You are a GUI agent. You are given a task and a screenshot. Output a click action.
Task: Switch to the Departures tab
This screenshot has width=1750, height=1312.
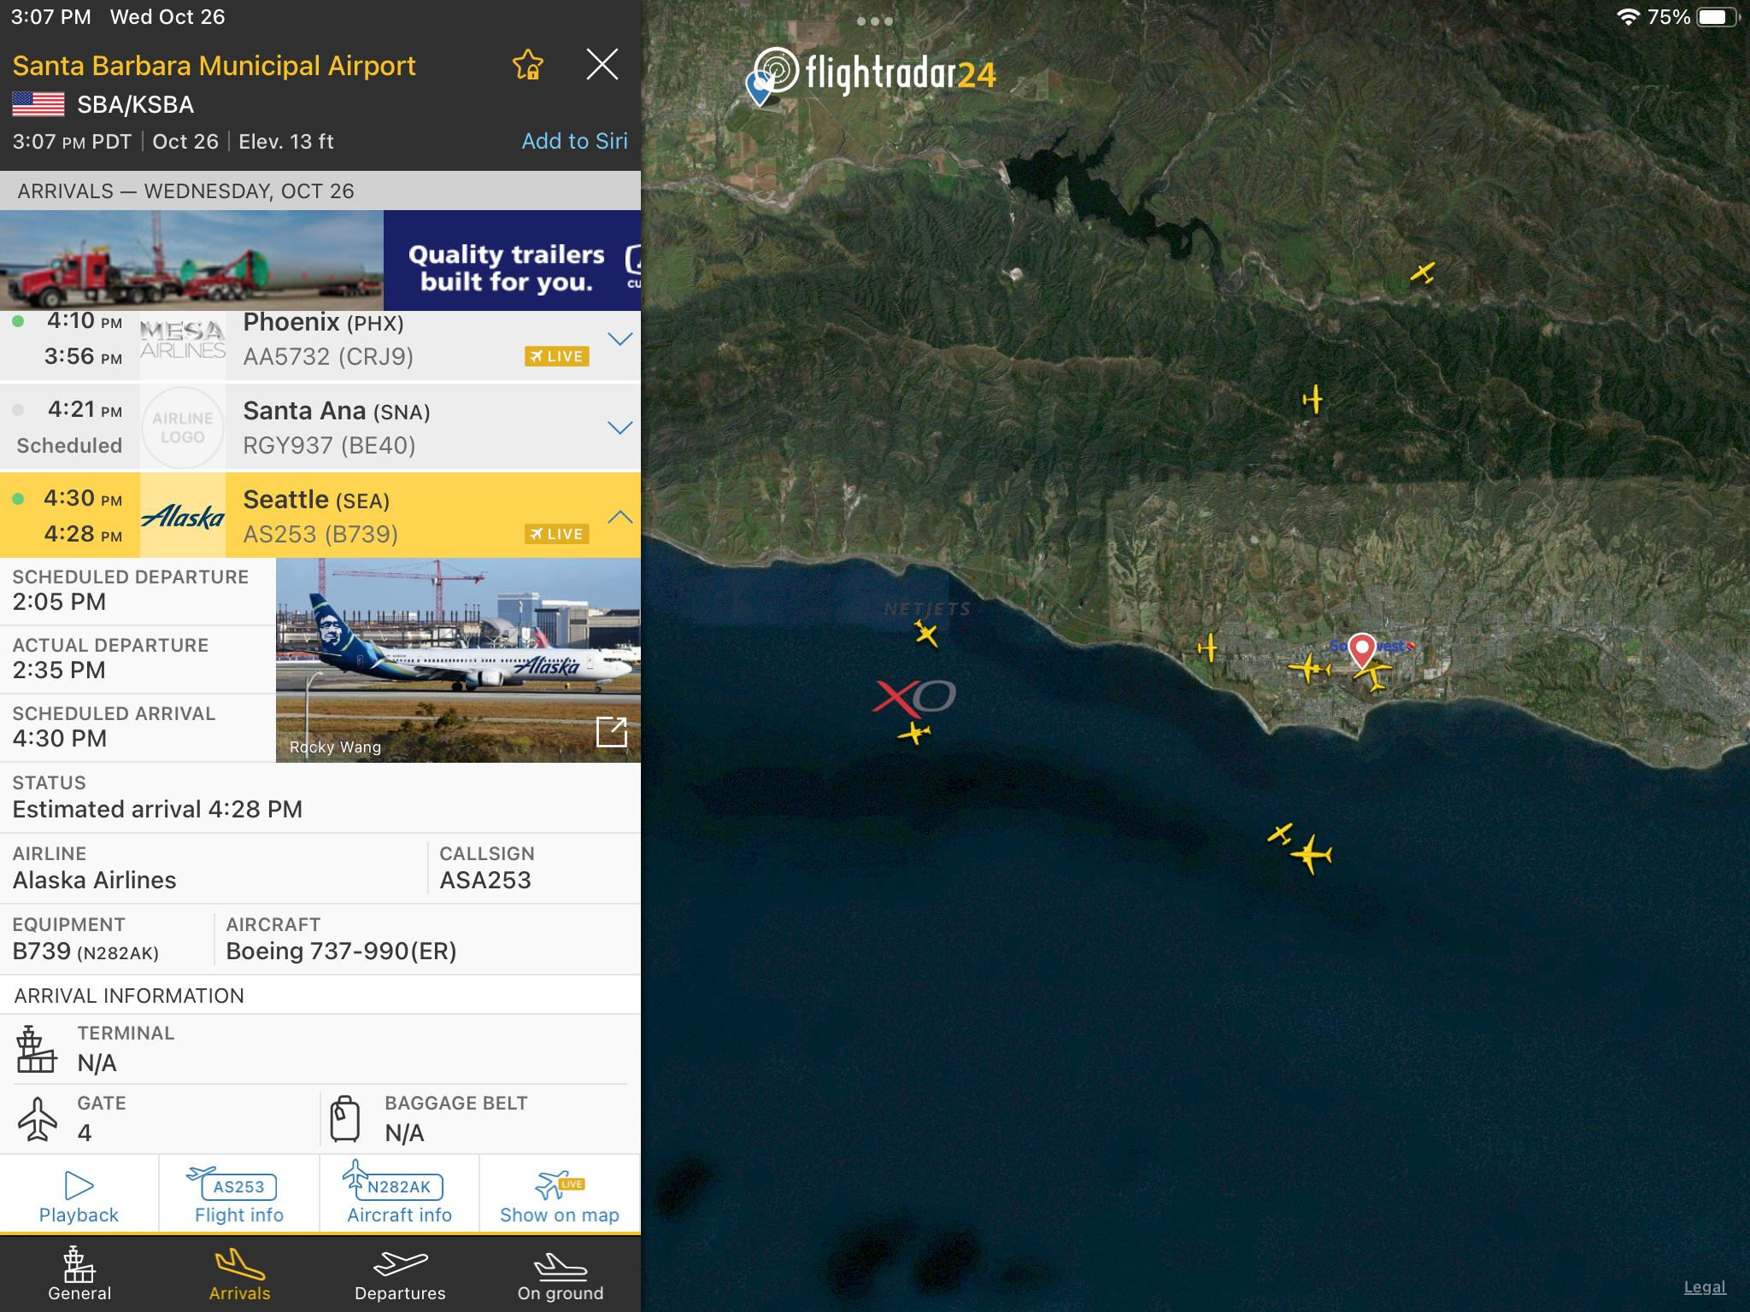pyautogui.click(x=400, y=1274)
